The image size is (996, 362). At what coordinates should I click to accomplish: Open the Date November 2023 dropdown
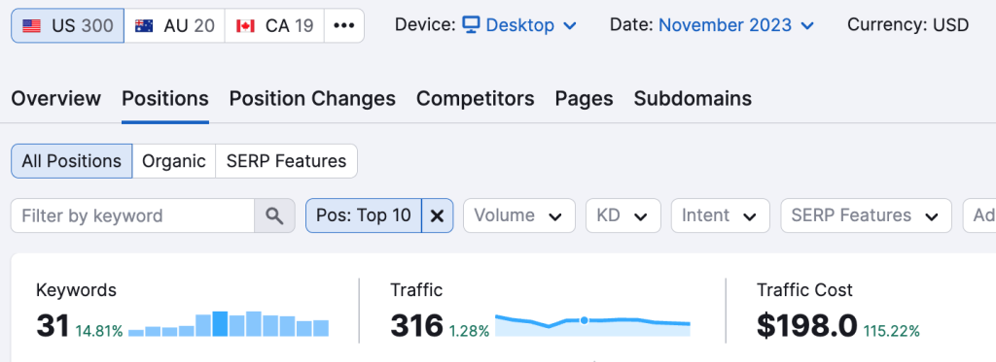(x=736, y=25)
